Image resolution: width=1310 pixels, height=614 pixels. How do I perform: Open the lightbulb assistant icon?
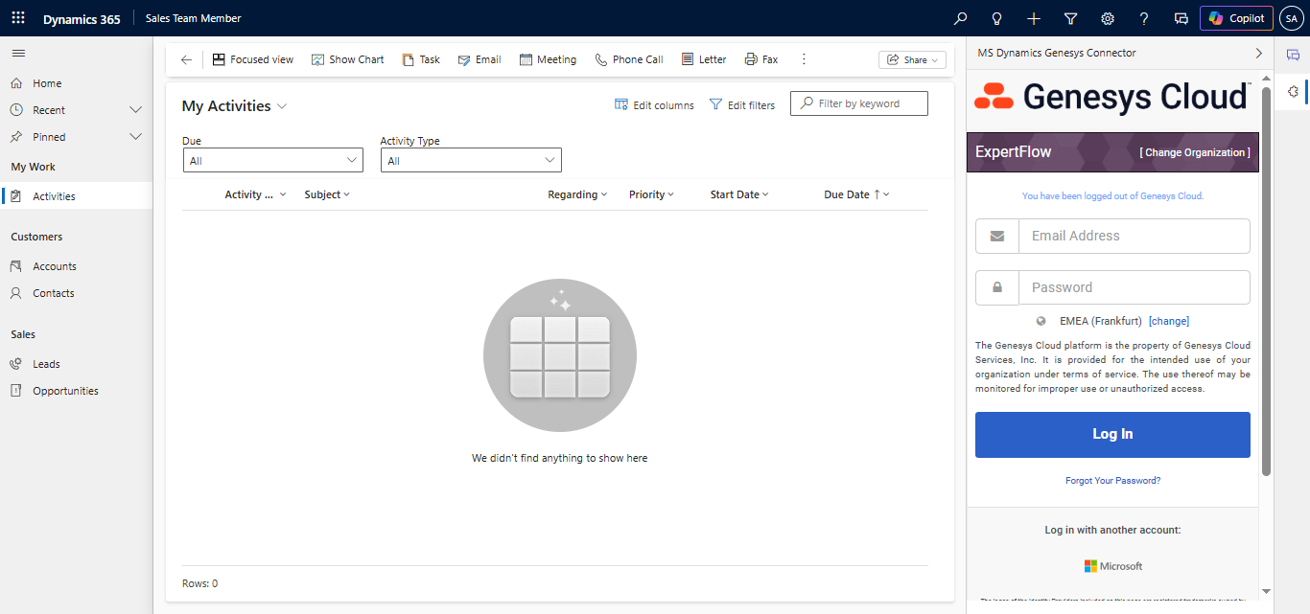click(x=996, y=18)
